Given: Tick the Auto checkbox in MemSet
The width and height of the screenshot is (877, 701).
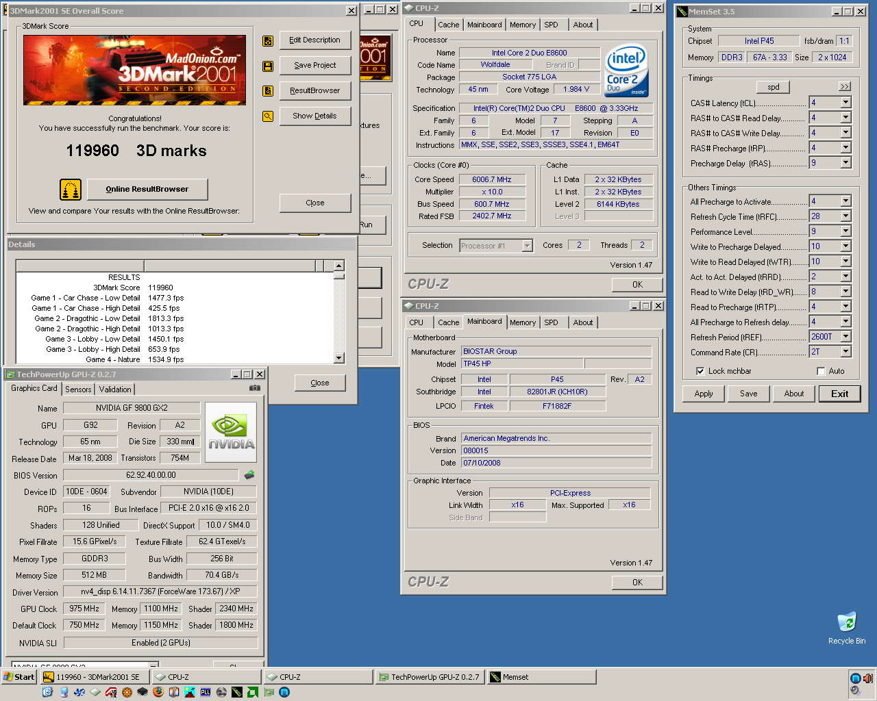Looking at the screenshot, I should pyautogui.click(x=821, y=371).
